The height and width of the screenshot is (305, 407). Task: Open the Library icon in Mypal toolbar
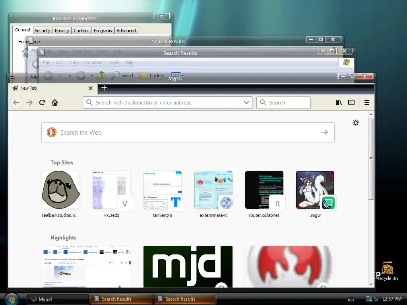[339, 102]
